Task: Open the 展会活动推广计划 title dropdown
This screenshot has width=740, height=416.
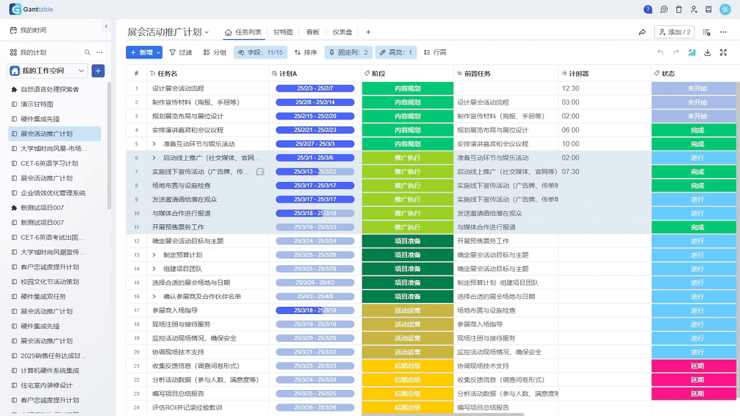Action: (207, 32)
